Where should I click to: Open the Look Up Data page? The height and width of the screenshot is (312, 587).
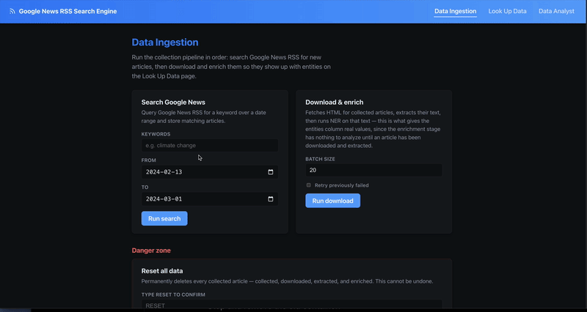pos(507,11)
